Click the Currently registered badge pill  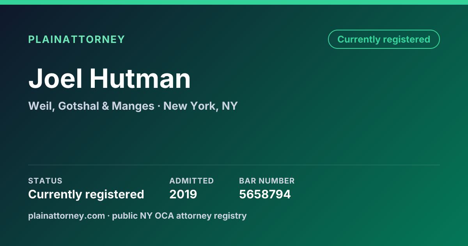[384, 39]
